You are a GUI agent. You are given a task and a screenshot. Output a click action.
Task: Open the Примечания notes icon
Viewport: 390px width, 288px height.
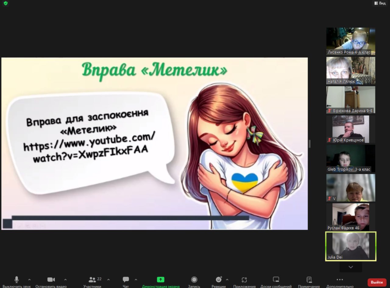(309, 279)
